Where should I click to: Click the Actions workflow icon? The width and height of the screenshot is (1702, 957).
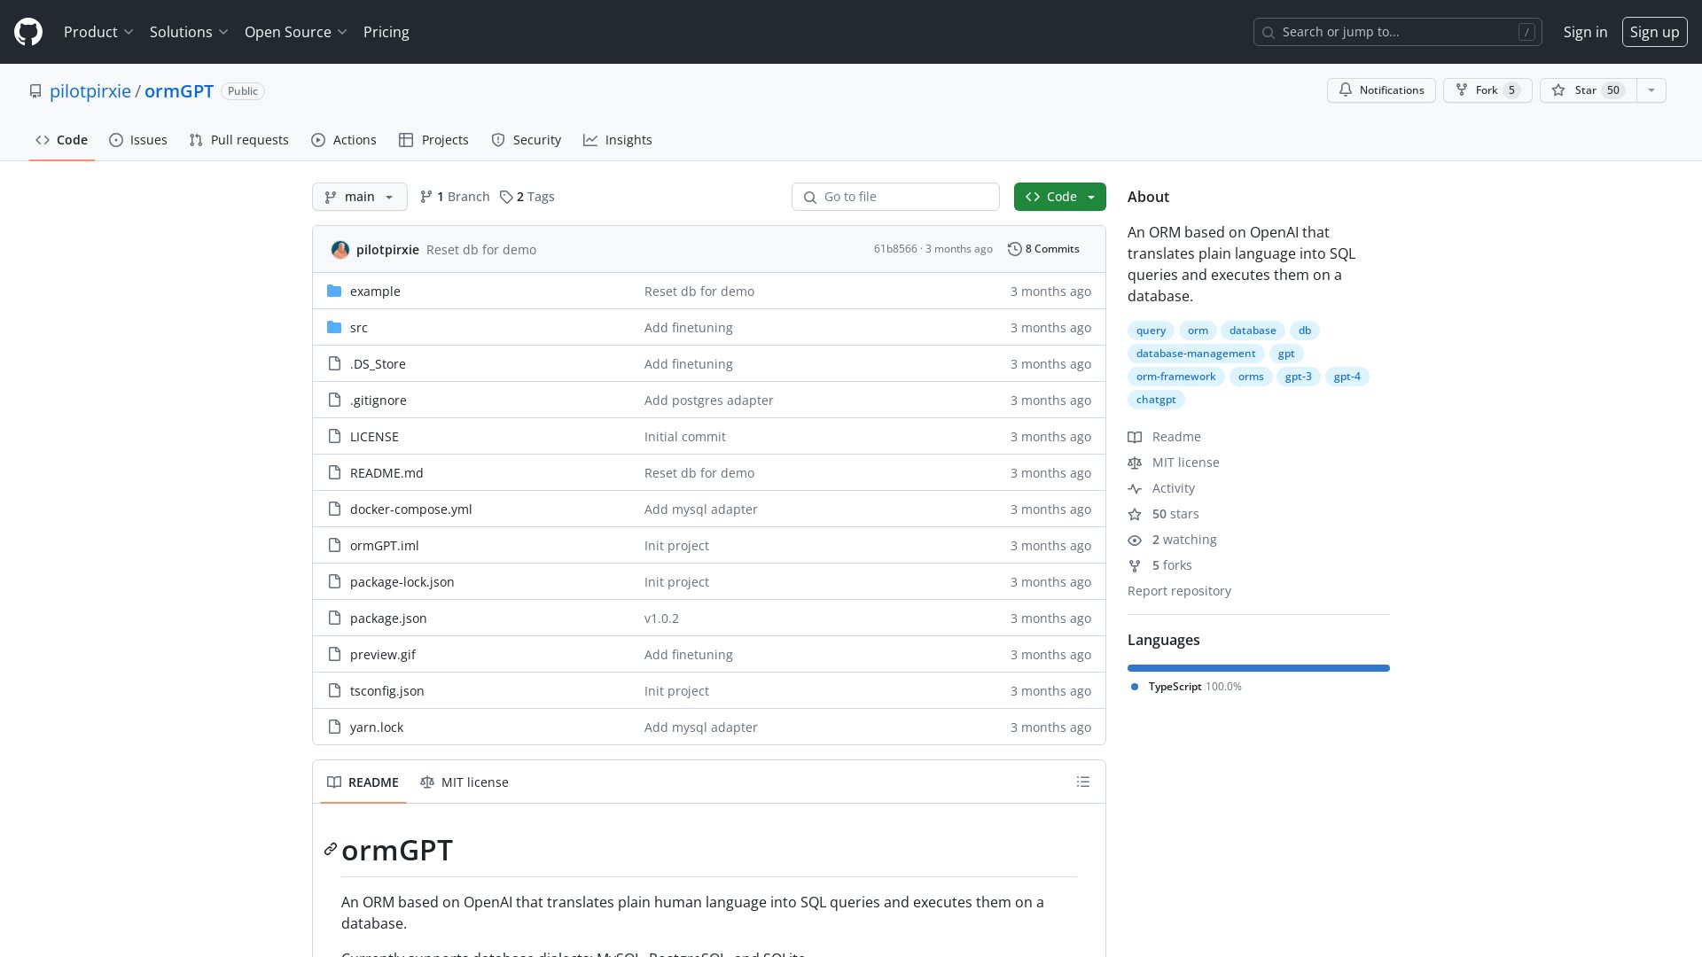pos(318,140)
